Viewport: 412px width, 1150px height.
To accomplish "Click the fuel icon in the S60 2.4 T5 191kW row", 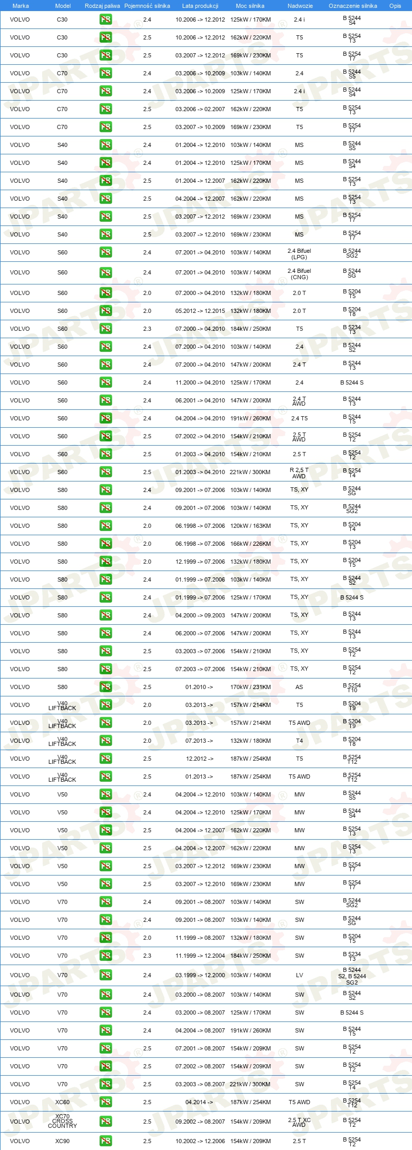I will (105, 418).
